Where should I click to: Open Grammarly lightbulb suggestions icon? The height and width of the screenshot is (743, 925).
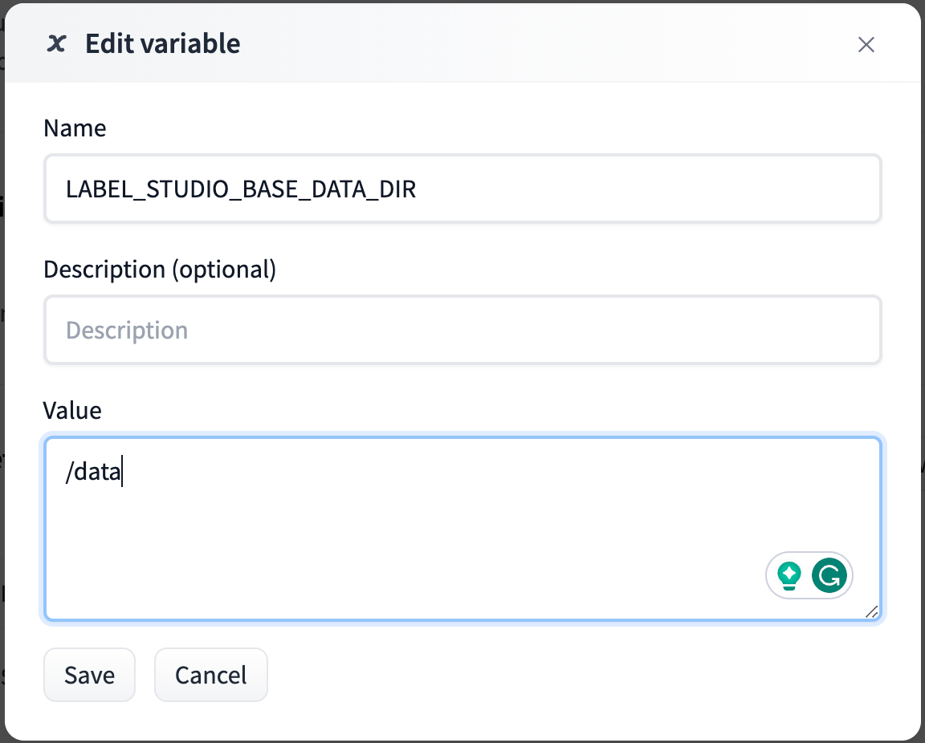click(790, 575)
